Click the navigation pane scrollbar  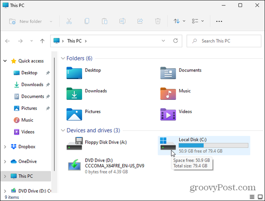[x=54, y=114]
